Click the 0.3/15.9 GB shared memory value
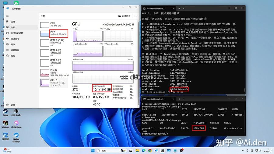The image size is (274, 154). coord(101,97)
